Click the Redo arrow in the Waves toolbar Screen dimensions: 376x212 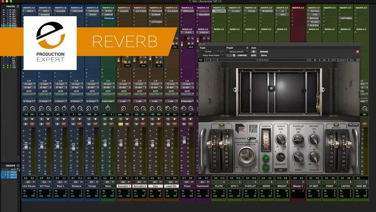[x=214, y=60]
